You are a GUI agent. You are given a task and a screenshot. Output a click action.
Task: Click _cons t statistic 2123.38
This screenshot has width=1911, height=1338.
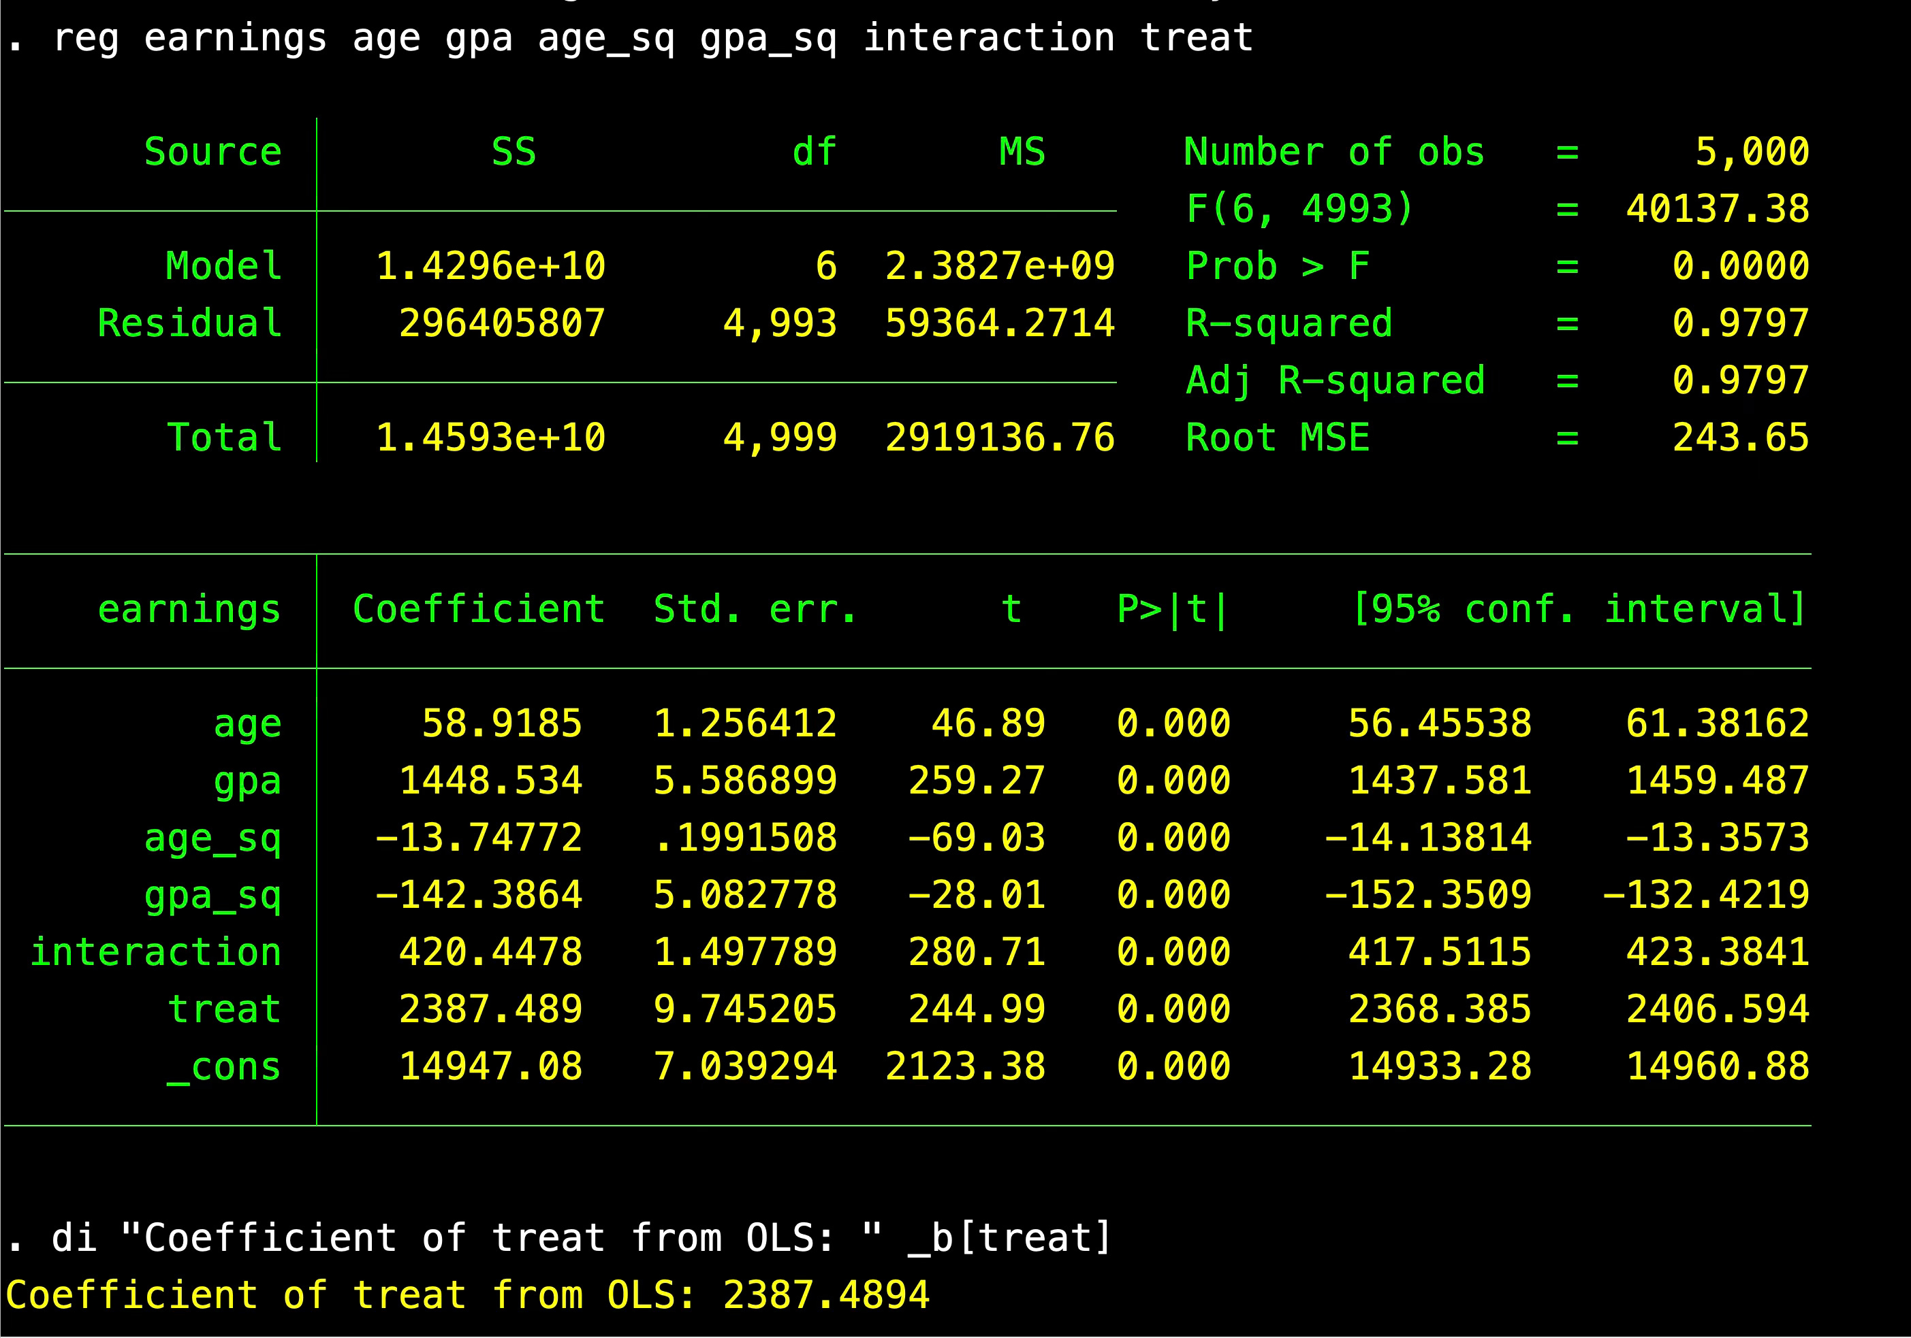tap(964, 1067)
